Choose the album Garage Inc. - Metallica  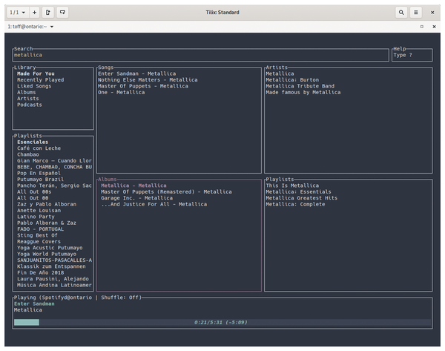136,198
